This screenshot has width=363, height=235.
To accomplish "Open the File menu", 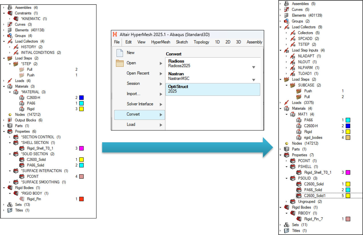I will pos(117,42).
